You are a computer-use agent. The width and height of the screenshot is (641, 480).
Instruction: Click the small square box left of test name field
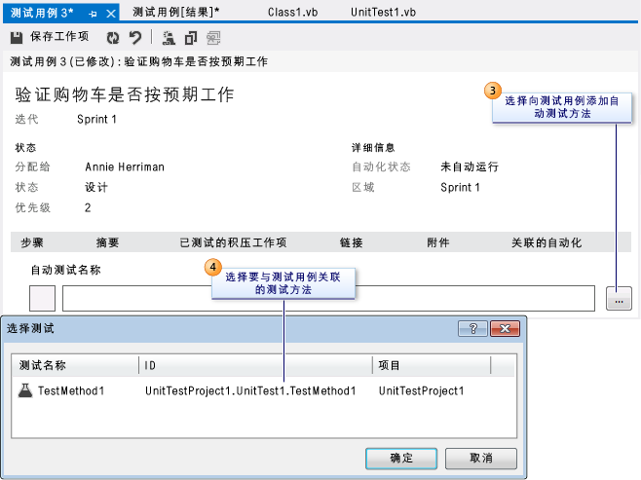click(x=43, y=298)
